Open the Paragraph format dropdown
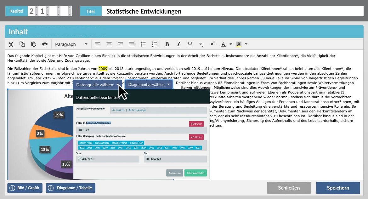The image size is (368, 199). pos(71,44)
